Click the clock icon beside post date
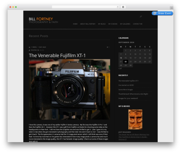The width and height of the screenshot is (181, 153). [29, 47]
